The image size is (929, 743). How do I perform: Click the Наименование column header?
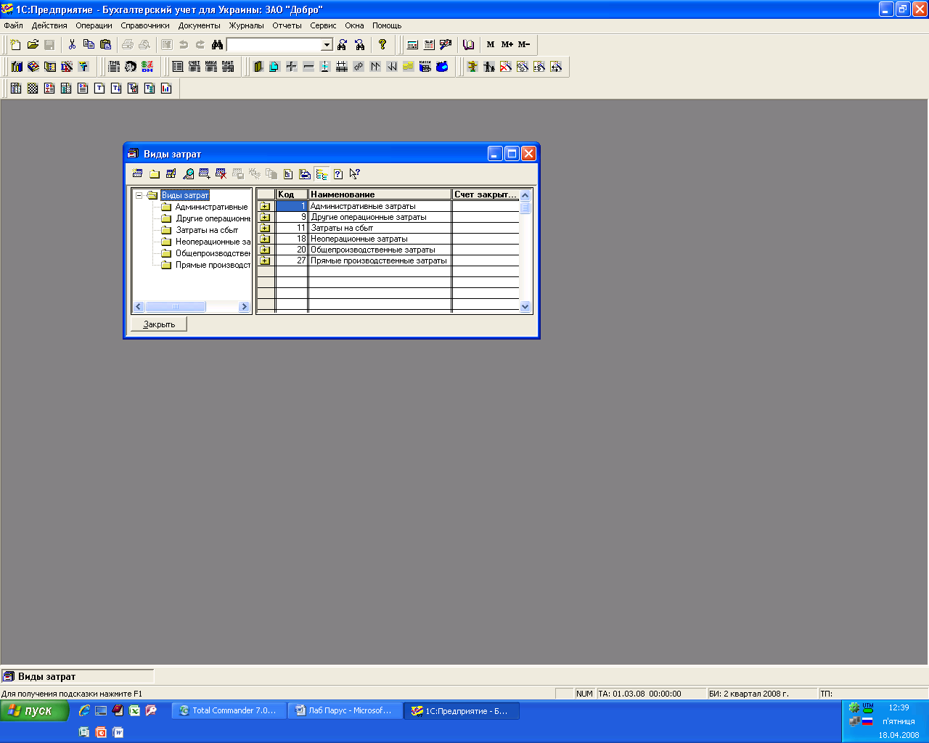(380, 194)
